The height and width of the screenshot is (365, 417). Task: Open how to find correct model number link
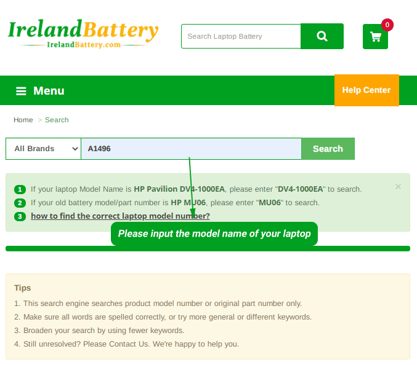120,216
